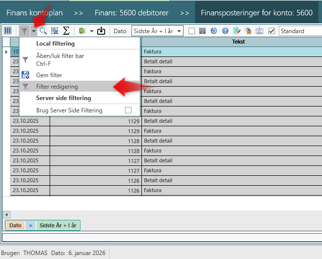Screen dimensions: 322x259
Task: Click the blue circular refresh icon
Action: [x=214, y=31]
